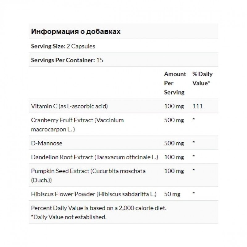Select the "Serving Size: 2 Capsules" row
247x247 pixels.
(63, 46)
